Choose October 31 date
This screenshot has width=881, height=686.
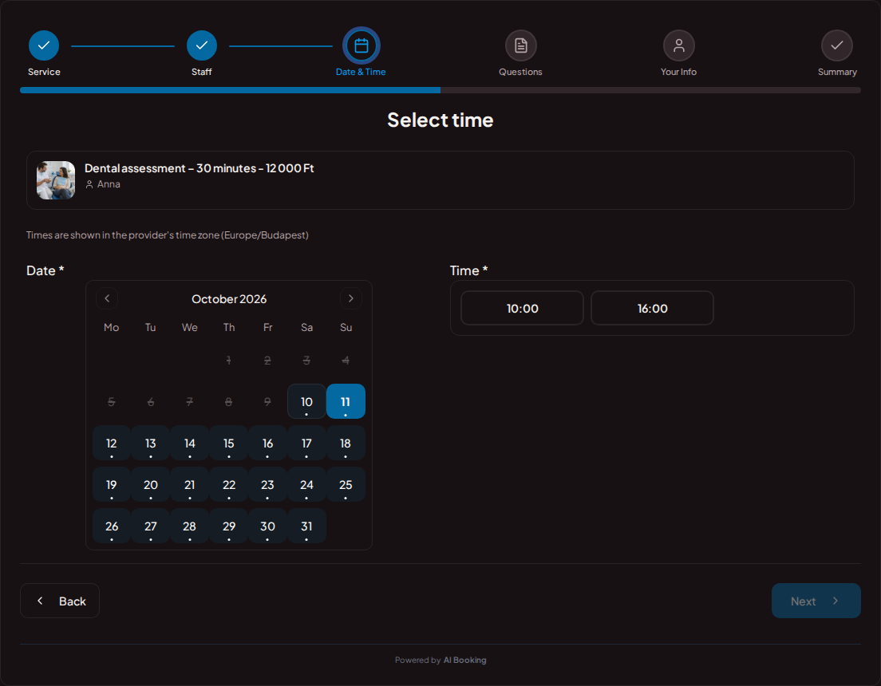click(306, 526)
